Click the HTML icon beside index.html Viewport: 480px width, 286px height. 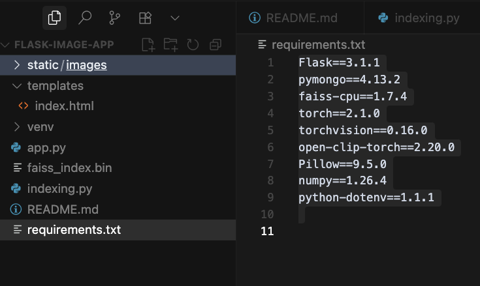(24, 106)
